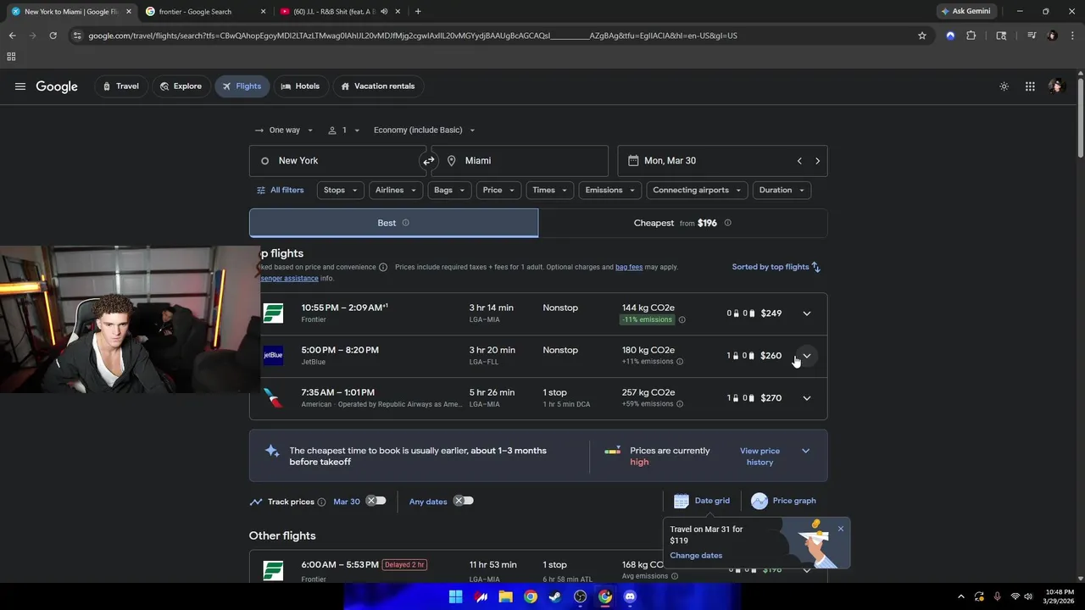
Task: Show emissions info for American flight
Action: pos(680,404)
